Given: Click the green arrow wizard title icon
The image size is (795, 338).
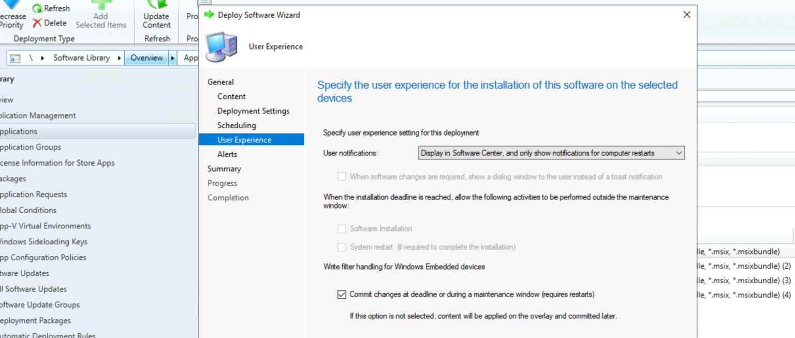Looking at the screenshot, I should 209,14.
